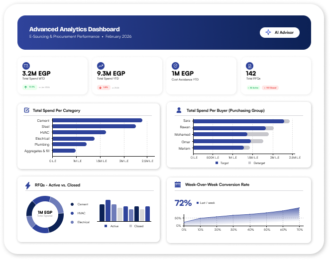
Task: Toggle the Cement legend dot in donut chart
Action: tap(72, 204)
